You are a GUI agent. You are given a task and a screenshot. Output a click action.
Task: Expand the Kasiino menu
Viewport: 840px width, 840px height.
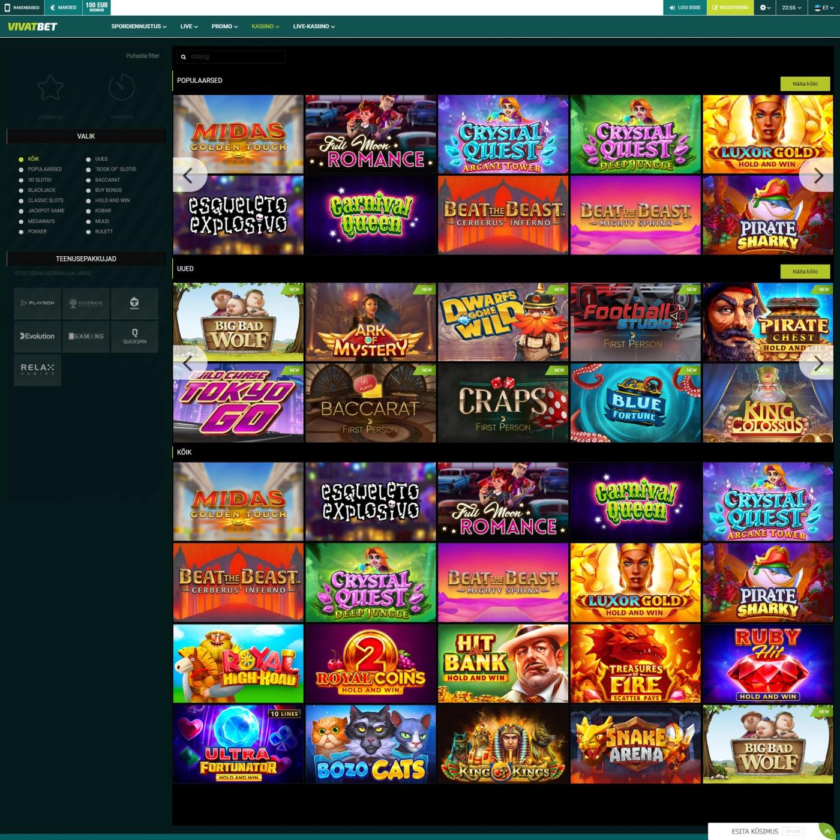(x=265, y=26)
